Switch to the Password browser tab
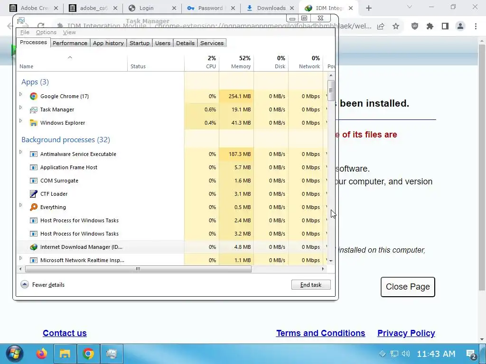Screen dimensions: 486x364 [x=211, y=8]
